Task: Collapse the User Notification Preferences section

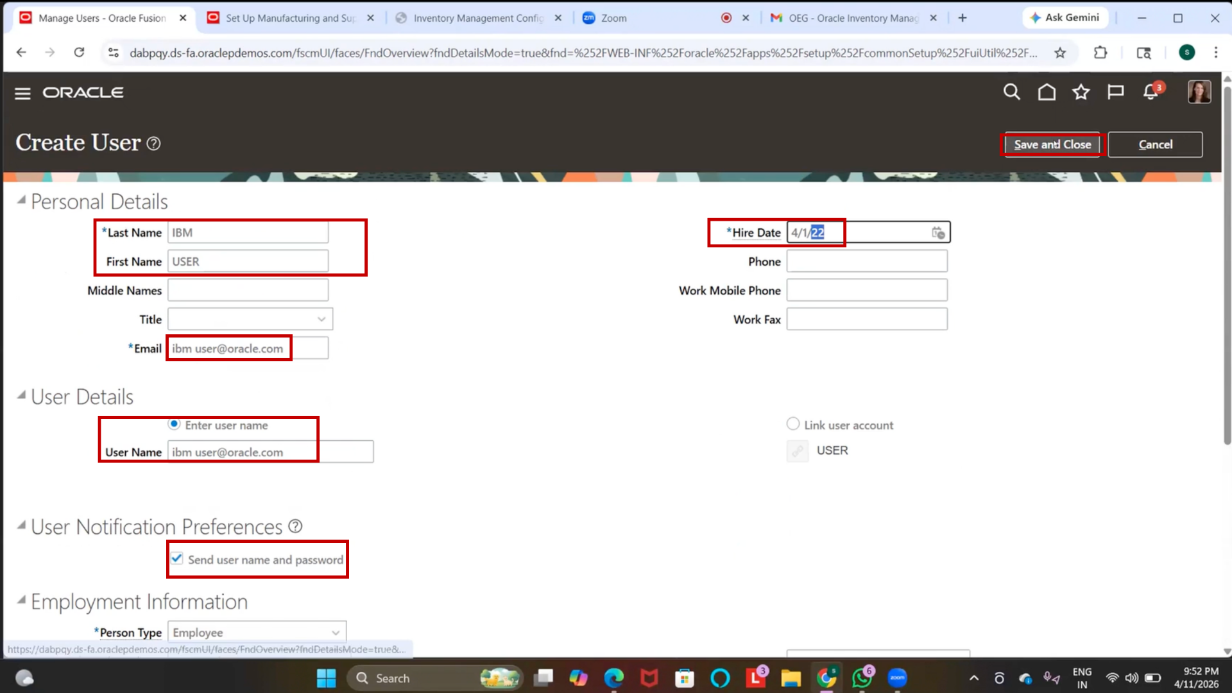Action: (21, 526)
